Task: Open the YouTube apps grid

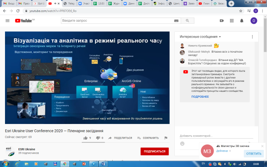Action: pyautogui.click(x=232, y=20)
